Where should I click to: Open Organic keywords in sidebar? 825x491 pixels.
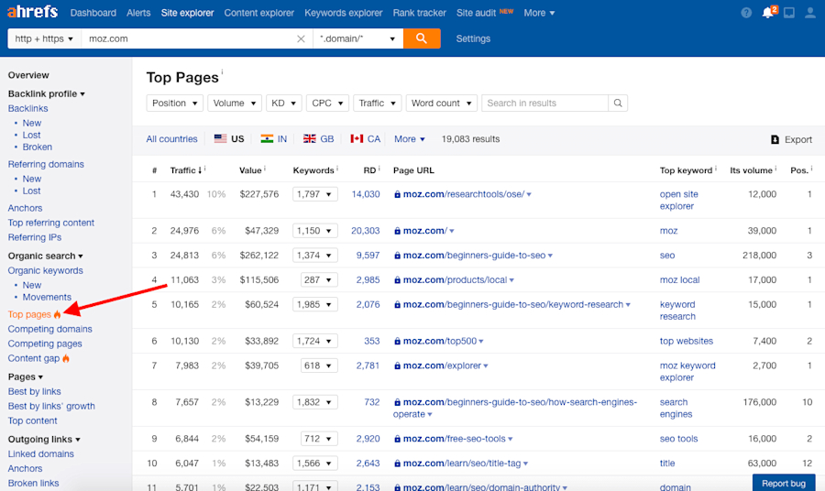(x=45, y=271)
